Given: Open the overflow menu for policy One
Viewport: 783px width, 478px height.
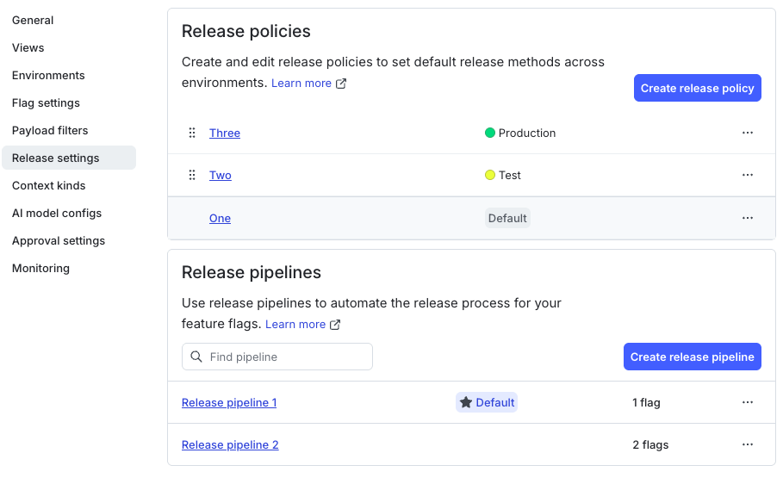Looking at the screenshot, I should coord(747,218).
